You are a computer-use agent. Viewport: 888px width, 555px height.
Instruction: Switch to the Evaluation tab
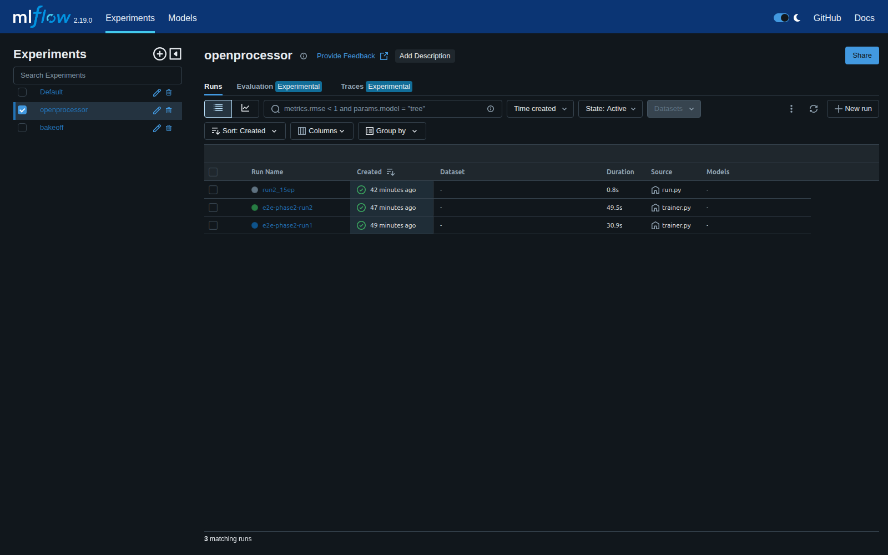click(x=279, y=87)
